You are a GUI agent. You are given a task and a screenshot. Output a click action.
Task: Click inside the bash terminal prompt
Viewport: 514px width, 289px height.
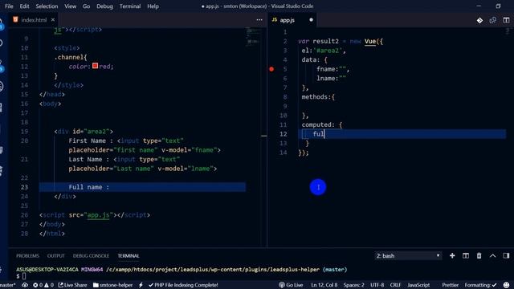[x=24, y=276]
